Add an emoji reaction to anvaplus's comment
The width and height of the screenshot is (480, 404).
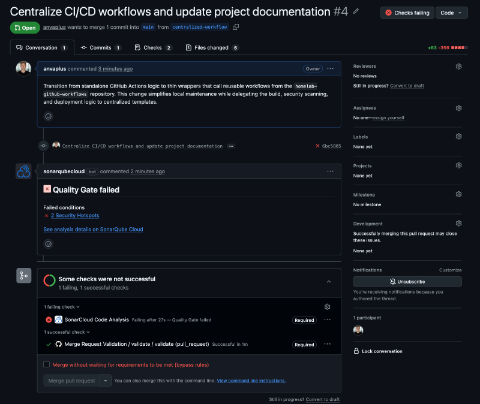(x=49, y=116)
